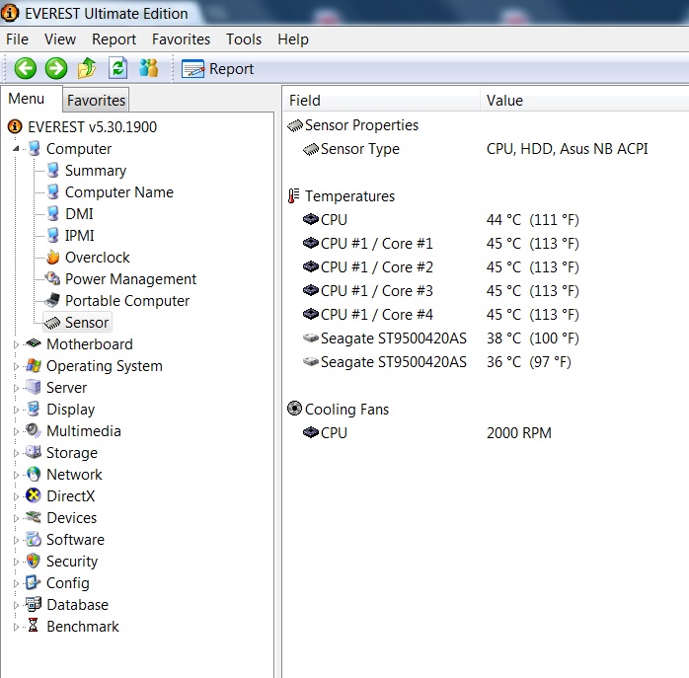Click the Field column header

tap(381, 101)
